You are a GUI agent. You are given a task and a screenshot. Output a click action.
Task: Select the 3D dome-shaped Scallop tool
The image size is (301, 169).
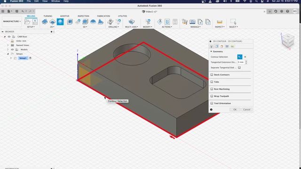93,22
